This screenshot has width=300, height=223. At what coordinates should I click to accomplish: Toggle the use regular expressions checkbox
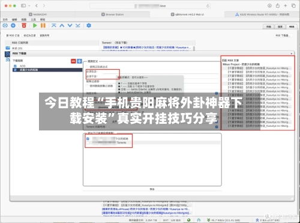click(x=87, y=67)
